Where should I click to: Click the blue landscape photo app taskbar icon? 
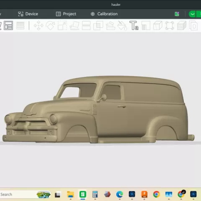[x=169, y=194]
